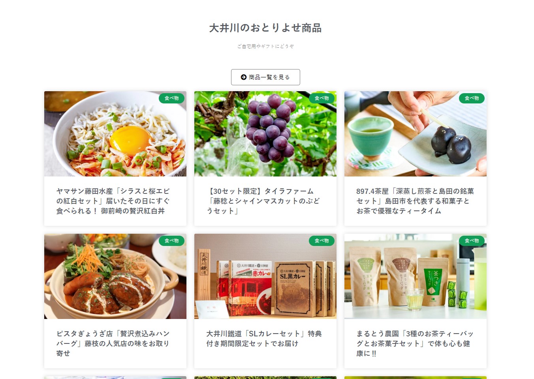
Task: Click 食べ物 tag on shirasu bowl card
Action: [171, 98]
